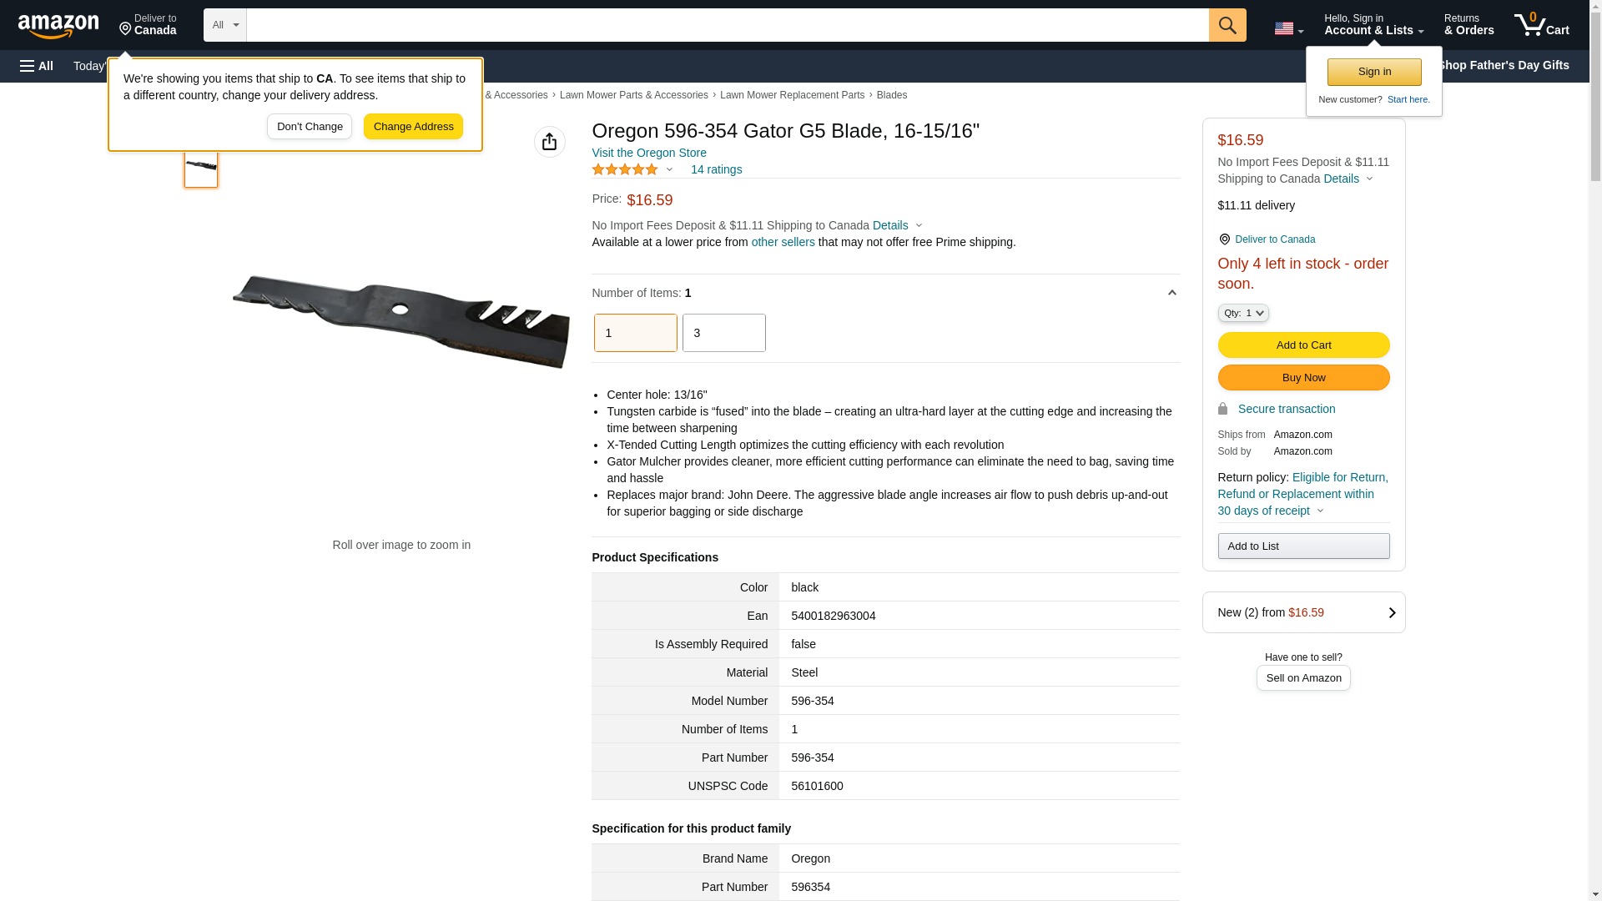1602x901 pixels.
Task: Open the star rating popover
Action: pos(632,169)
